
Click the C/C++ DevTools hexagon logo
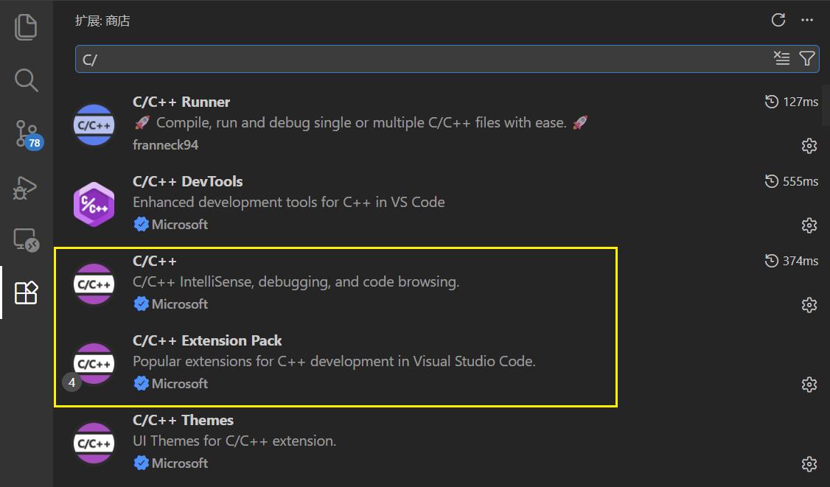click(94, 204)
